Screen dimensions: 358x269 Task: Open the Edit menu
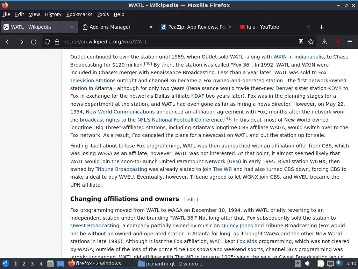[x=20, y=14]
